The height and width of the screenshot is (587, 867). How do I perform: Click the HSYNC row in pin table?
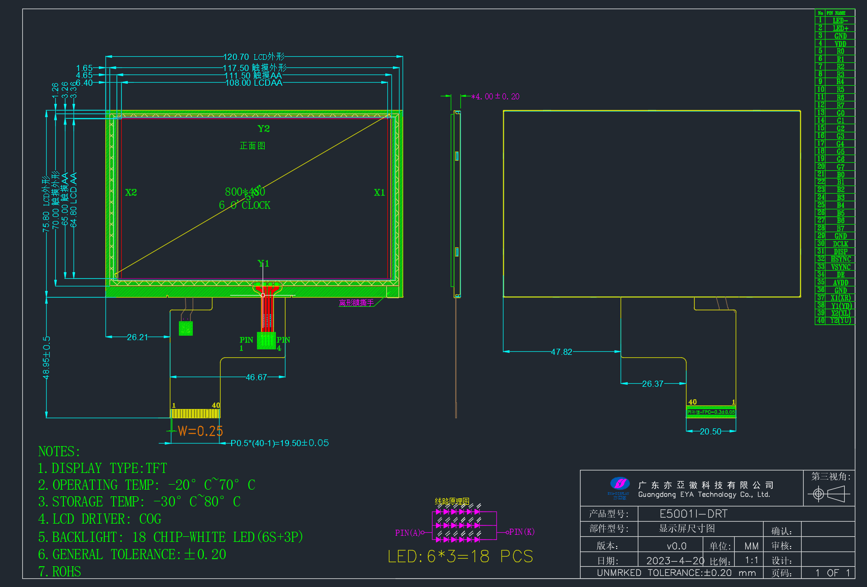coord(835,259)
